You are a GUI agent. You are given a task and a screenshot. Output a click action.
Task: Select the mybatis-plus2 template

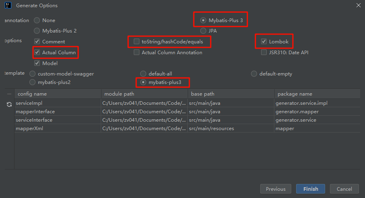pos(32,82)
